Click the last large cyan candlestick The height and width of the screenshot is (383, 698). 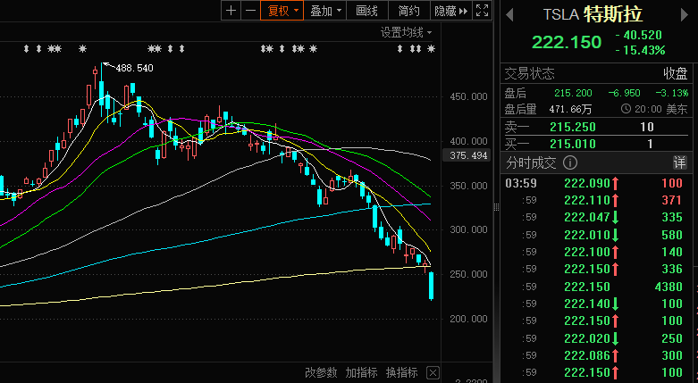tap(431, 286)
